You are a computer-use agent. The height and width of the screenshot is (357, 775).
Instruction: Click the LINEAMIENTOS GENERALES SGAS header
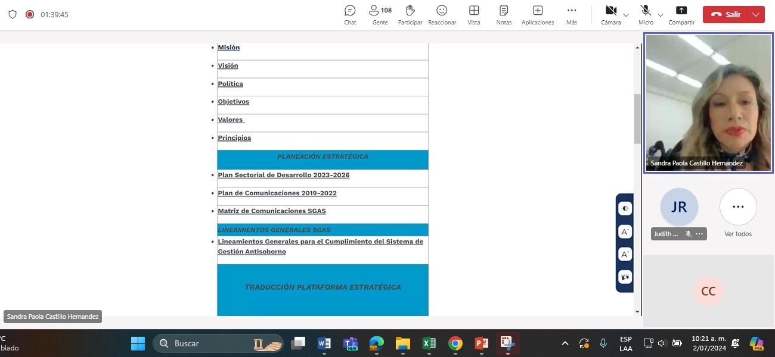click(x=323, y=230)
